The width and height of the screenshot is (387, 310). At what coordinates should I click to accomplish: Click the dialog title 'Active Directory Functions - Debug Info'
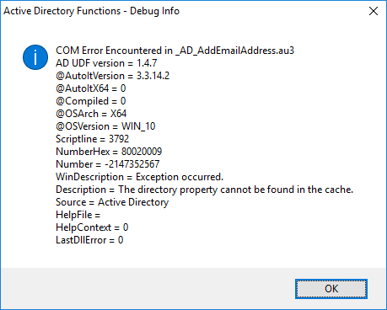[x=91, y=11]
